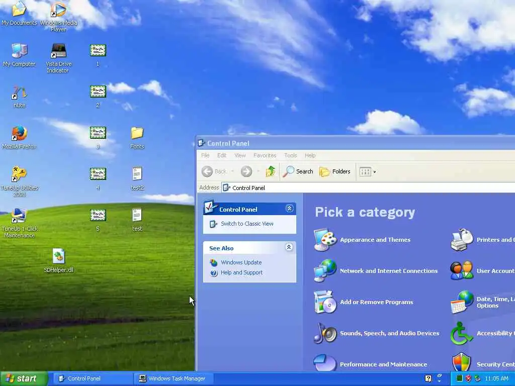
Task: Click the Forward arrow toolbar button
Action: pos(246,171)
